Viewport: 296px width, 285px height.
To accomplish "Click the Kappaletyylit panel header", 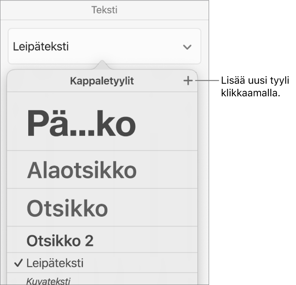I will click(x=103, y=80).
